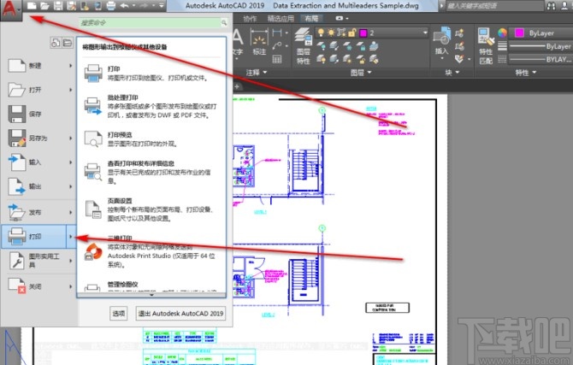Switch to the 布局 ribbon tab

[311, 18]
